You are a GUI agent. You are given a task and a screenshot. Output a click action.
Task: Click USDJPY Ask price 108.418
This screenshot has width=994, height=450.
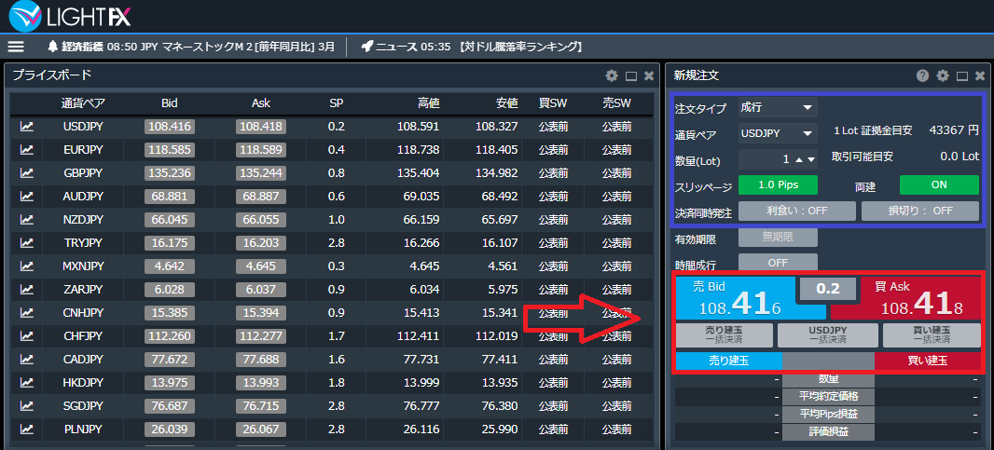point(261,127)
